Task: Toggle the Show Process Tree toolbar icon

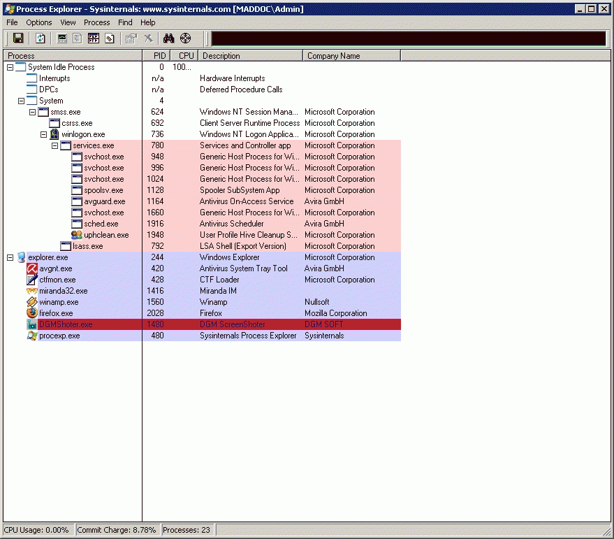Action: 78,38
